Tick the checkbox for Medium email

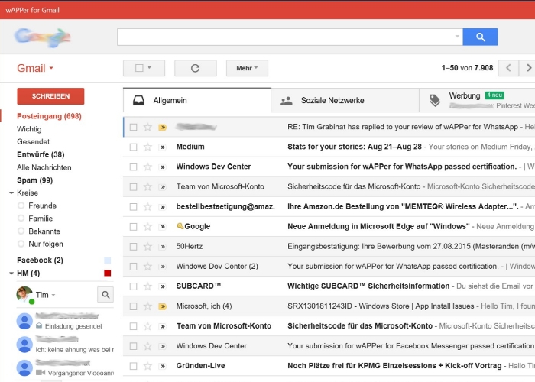[133, 147]
